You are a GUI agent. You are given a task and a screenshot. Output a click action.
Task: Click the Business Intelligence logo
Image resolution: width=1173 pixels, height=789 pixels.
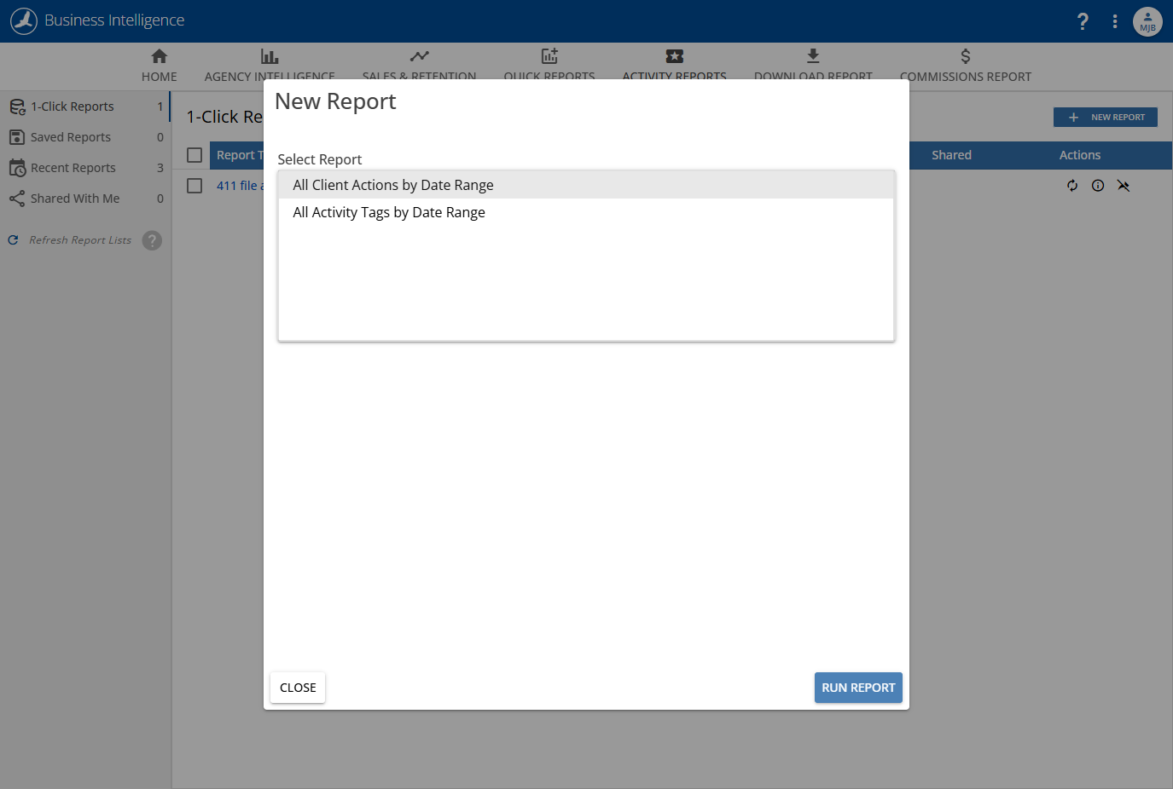pos(24,20)
